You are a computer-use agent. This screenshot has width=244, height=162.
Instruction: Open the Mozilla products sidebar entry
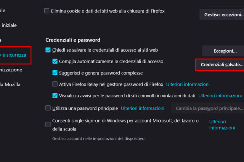point(11,84)
